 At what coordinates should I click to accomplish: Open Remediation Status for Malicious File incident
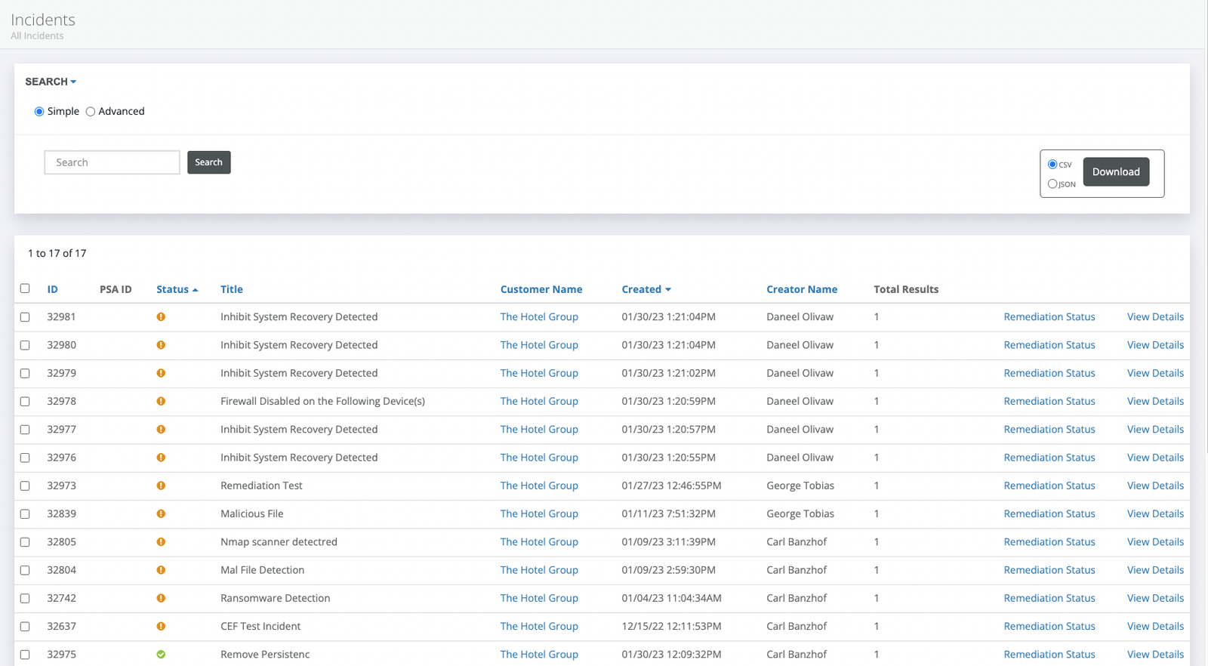(1049, 513)
